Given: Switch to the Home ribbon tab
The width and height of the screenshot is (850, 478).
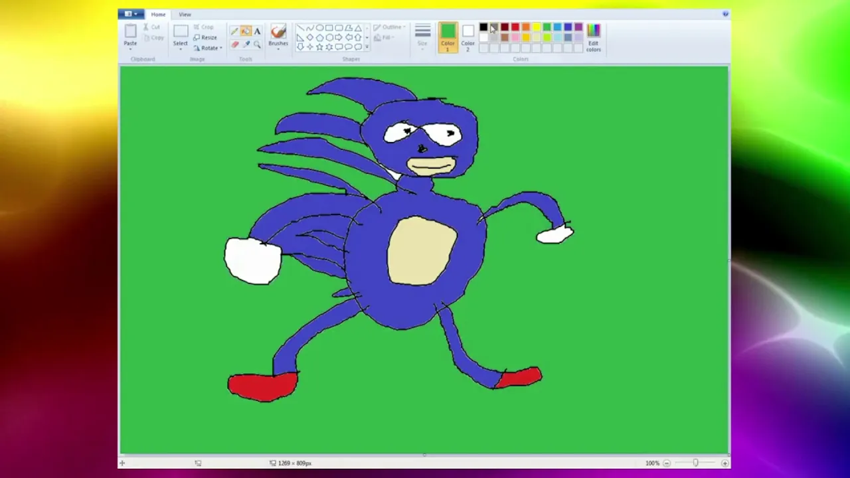Looking at the screenshot, I should point(158,14).
